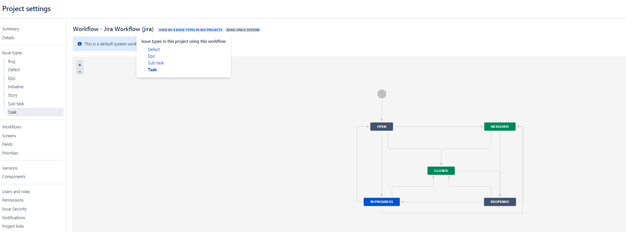The image size is (626, 232).
Task: Open the Issue types section
Action: coord(12,53)
